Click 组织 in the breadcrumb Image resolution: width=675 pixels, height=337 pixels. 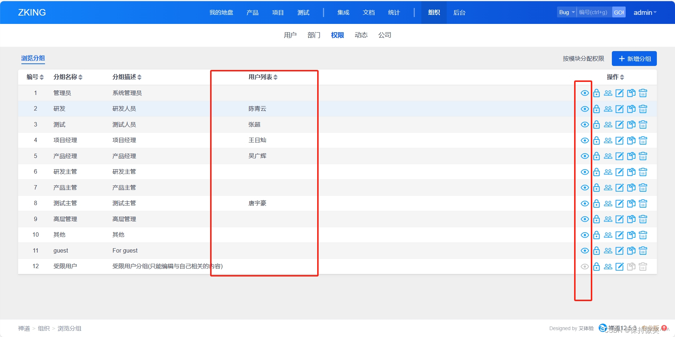(x=44, y=328)
